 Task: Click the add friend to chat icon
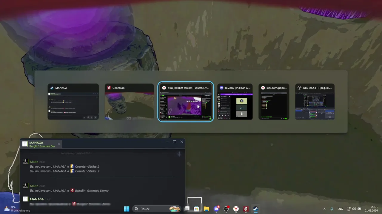(x=178, y=154)
